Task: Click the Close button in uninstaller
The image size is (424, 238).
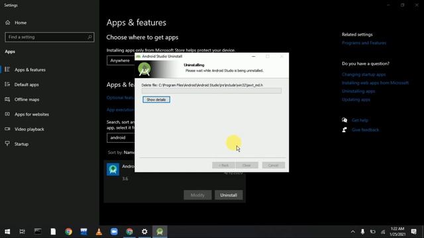Action: pyautogui.click(x=246, y=165)
